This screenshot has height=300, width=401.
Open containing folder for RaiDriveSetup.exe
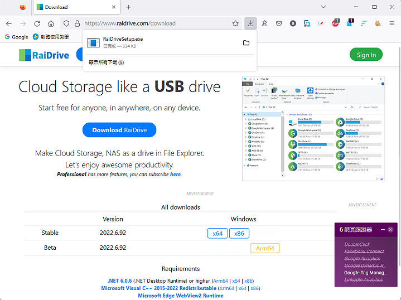246,43
